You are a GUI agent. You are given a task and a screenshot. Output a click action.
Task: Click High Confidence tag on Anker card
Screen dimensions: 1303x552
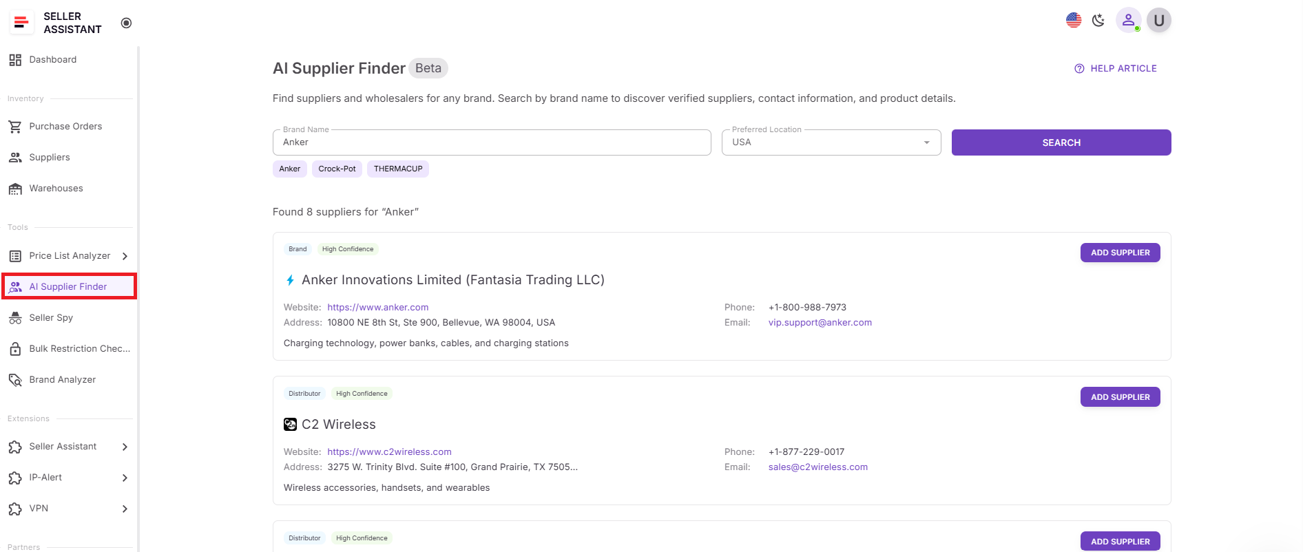pos(348,249)
